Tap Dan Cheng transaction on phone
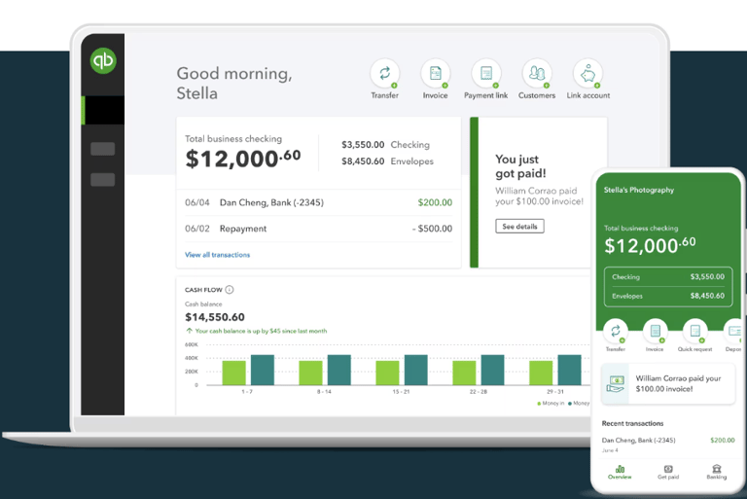Image resolution: width=747 pixels, height=499 pixels. tap(668, 445)
